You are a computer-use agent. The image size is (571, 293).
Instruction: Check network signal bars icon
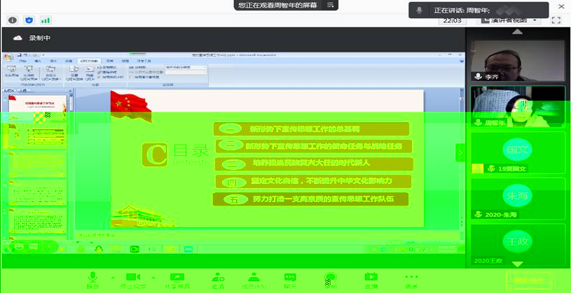coord(46,20)
